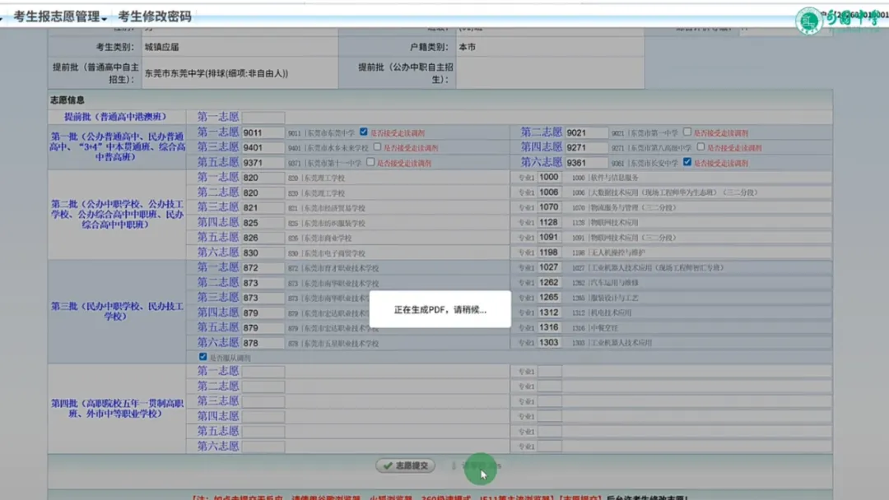Screen dimensions: 889x500
Task: Click the school code field containing 826
Action: tap(263, 238)
